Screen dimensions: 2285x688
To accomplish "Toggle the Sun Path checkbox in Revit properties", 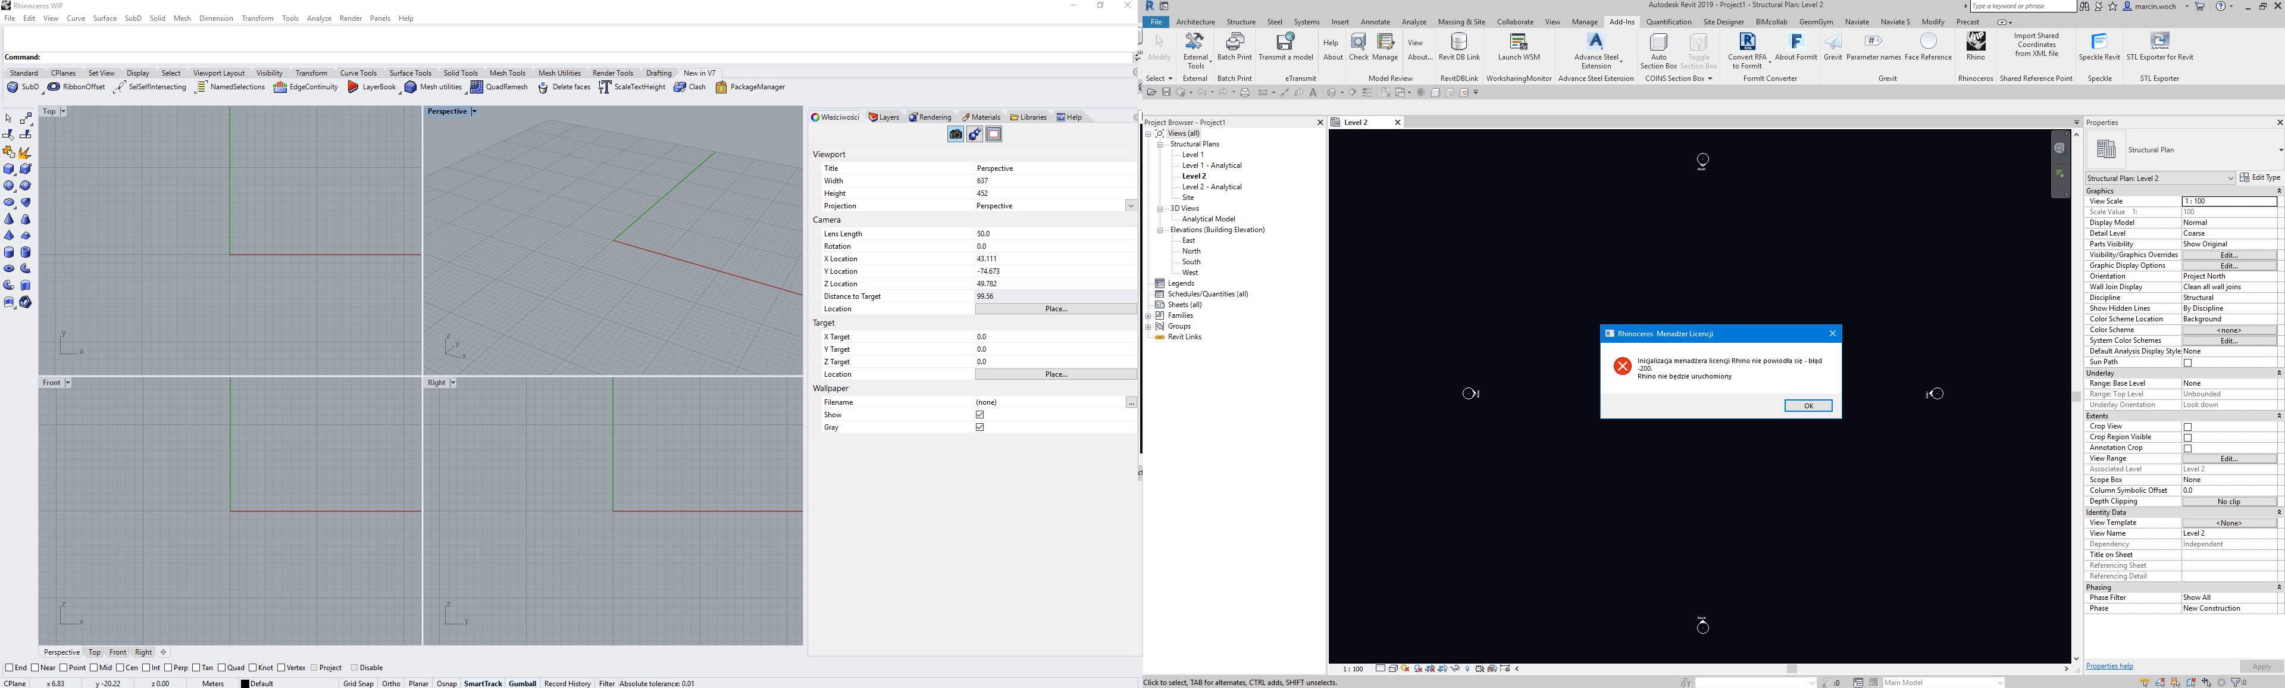I will coord(2187,362).
